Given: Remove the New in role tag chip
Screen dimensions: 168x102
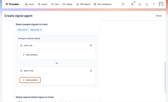Looking at the screenshot, I should tap(41, 30).
